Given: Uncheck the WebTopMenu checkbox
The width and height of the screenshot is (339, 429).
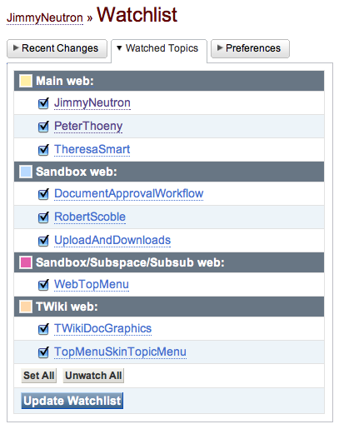Looking at the screenshot, I should pos(43,285).
